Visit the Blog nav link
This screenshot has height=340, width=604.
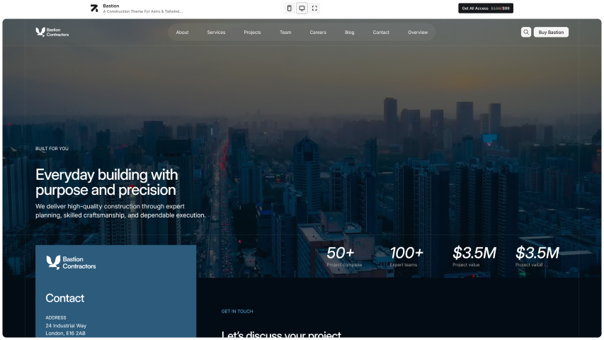(349, 32)
